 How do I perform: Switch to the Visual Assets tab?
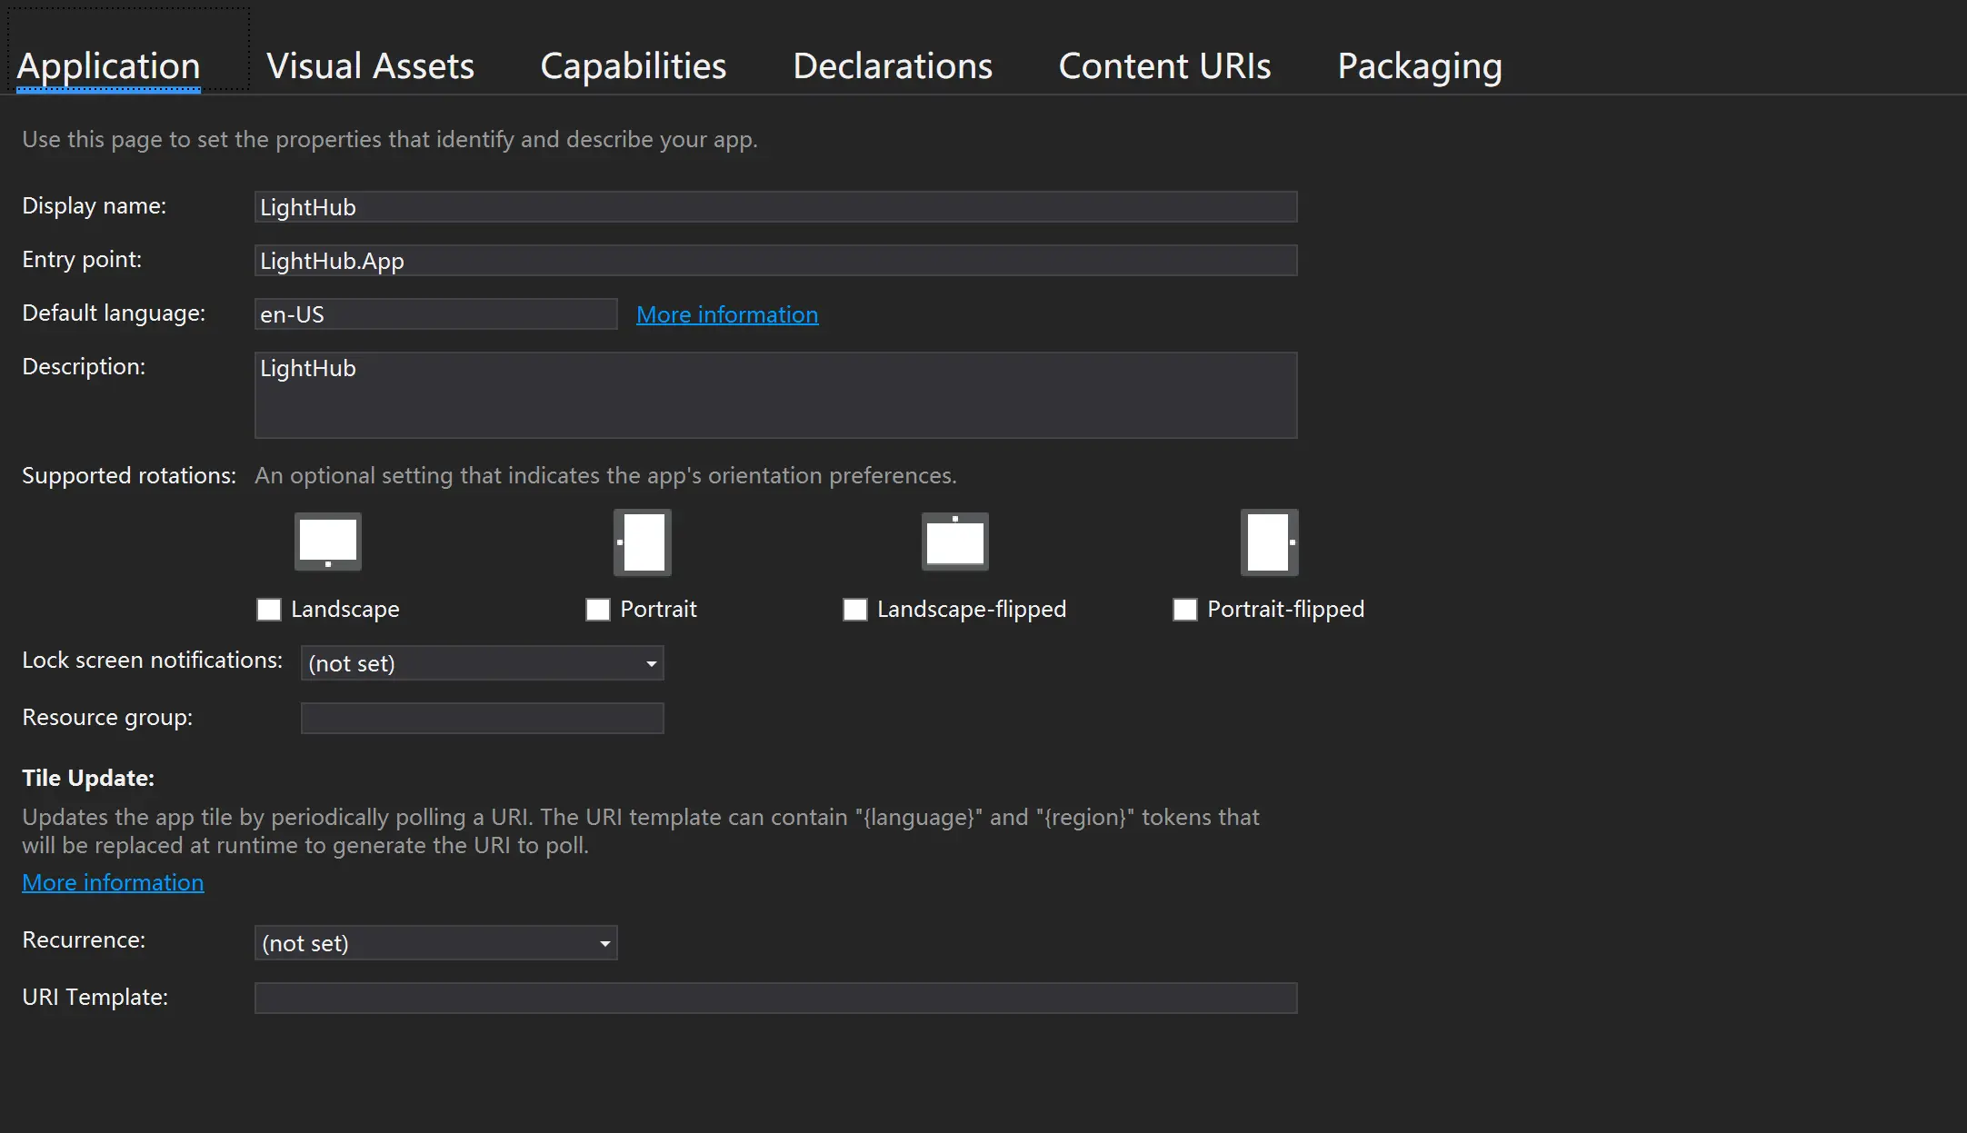(370, 66)
